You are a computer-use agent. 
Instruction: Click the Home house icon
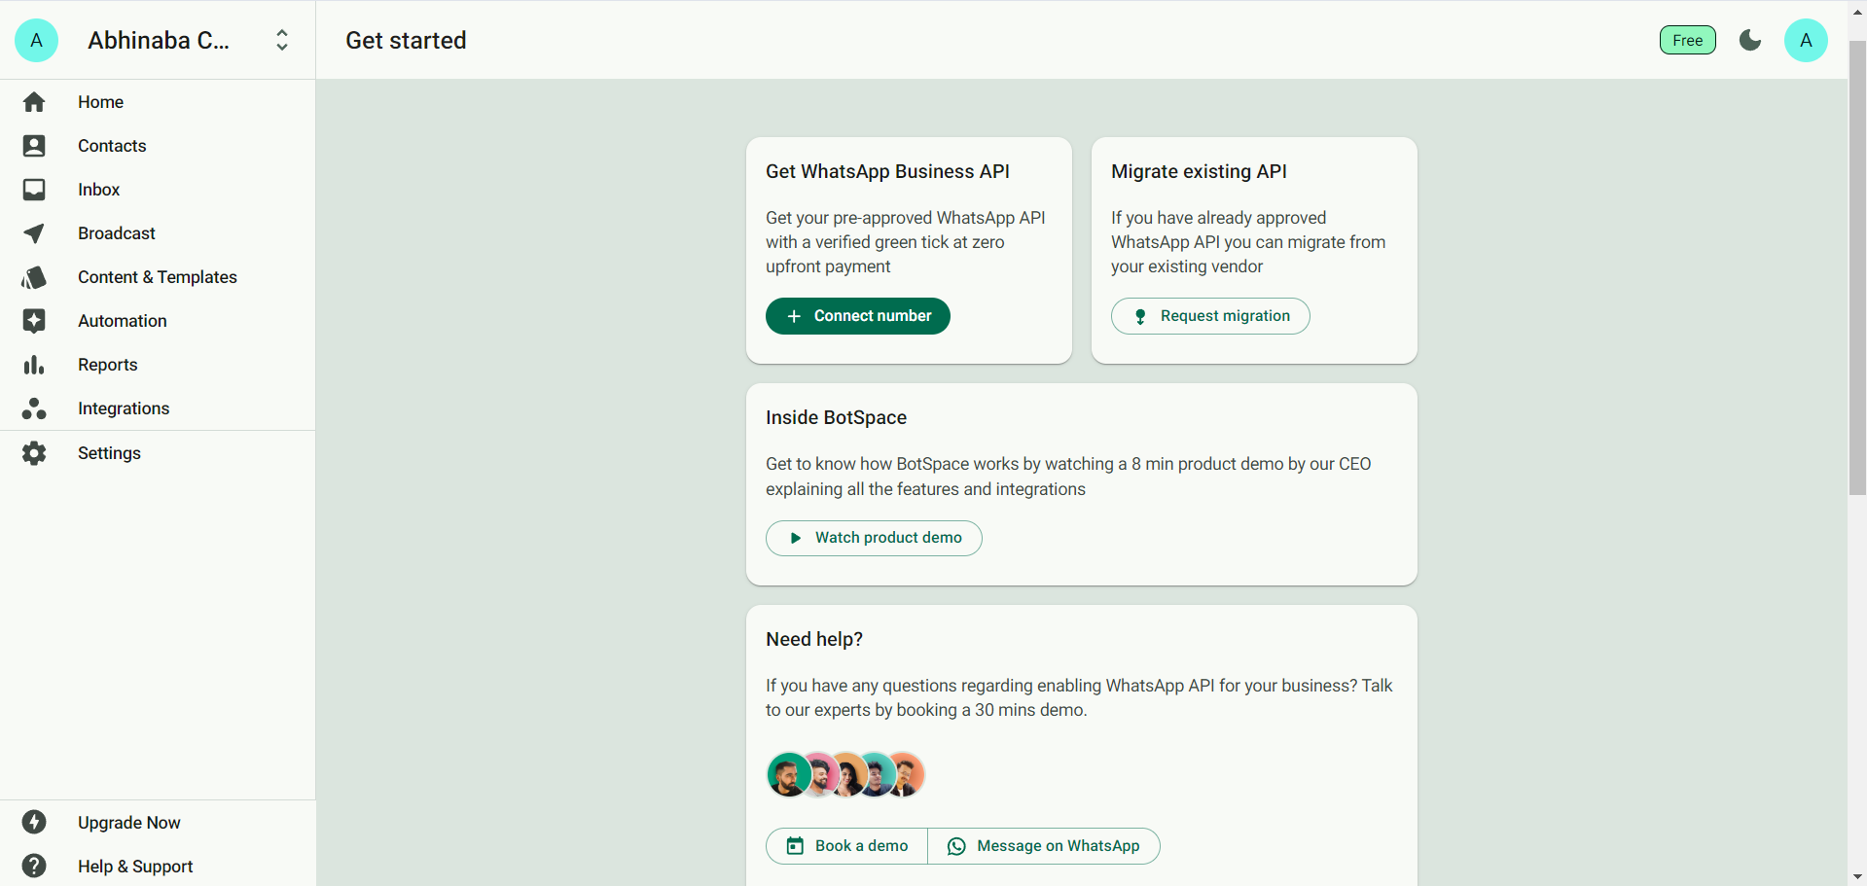34,102
